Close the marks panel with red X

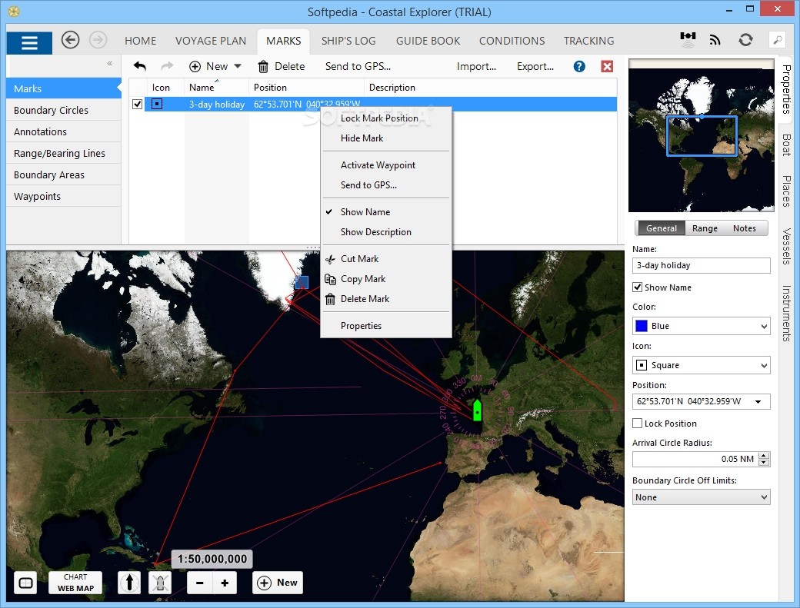pyautogui.click(x=607, y=66)
